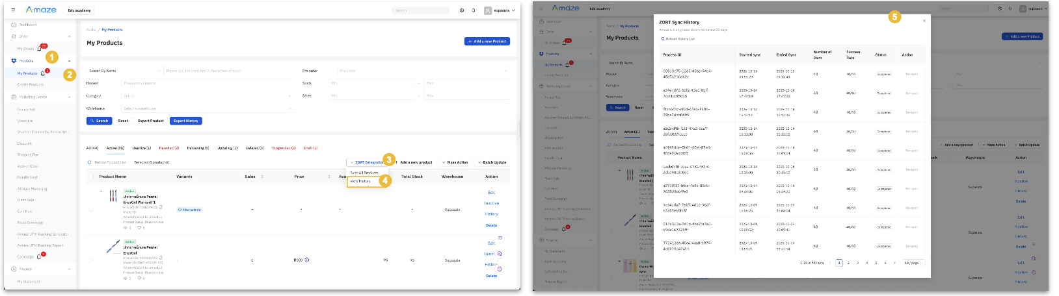The height and width of the screenshot is (296, 1059).
Task: Expand the plus sign on first product row
Action: click(x=101, y=191)
